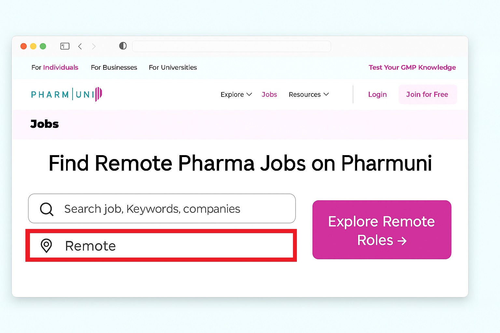
Task: Click the Join for Free button
Action: [x=427, y=95]
